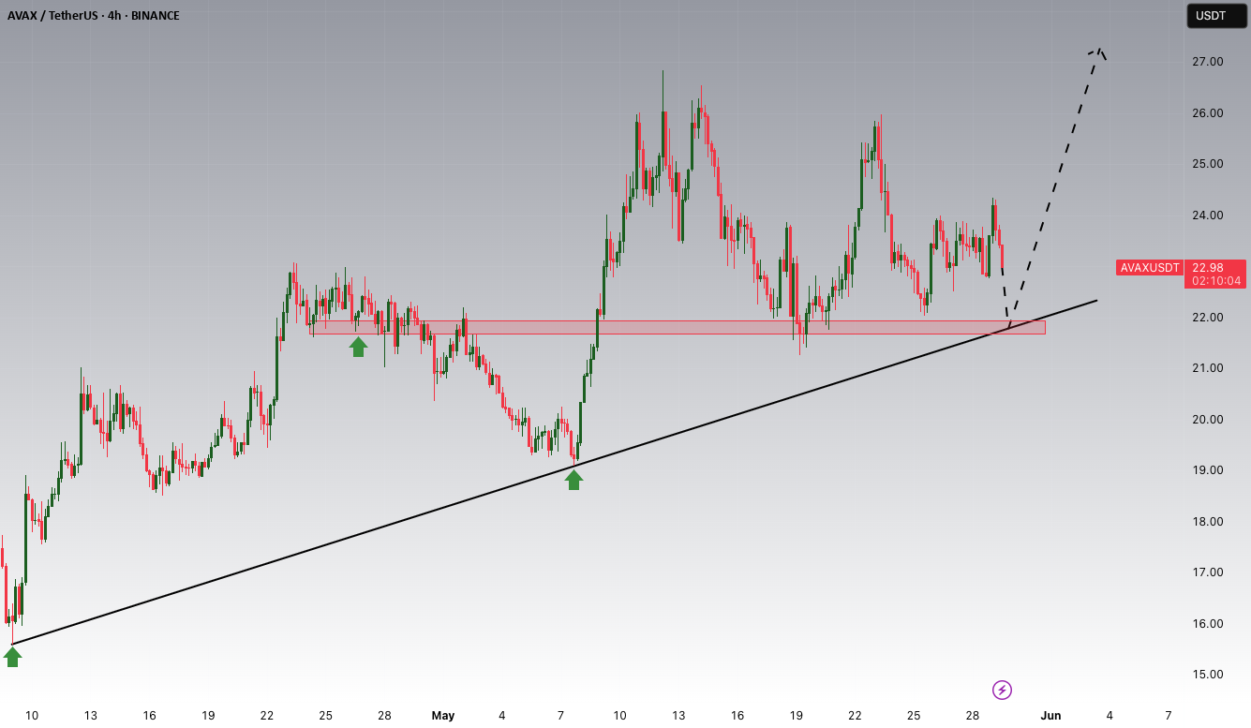Select the red horizontal support zone rectangle
1251x728 pixels.
click(x=678, y=327)
